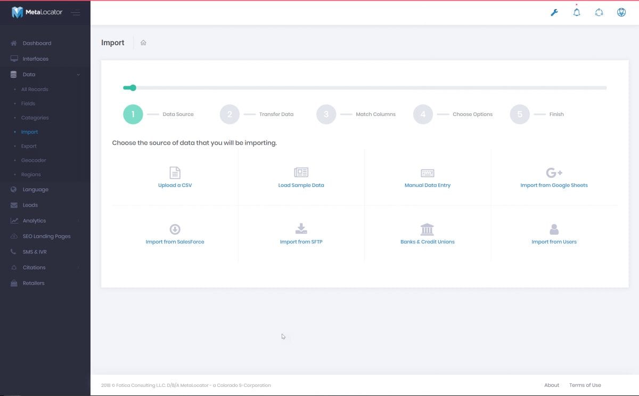Click the Import from Users person icon
The height and width of the screenshot is (396, 639).
point(554,229)
